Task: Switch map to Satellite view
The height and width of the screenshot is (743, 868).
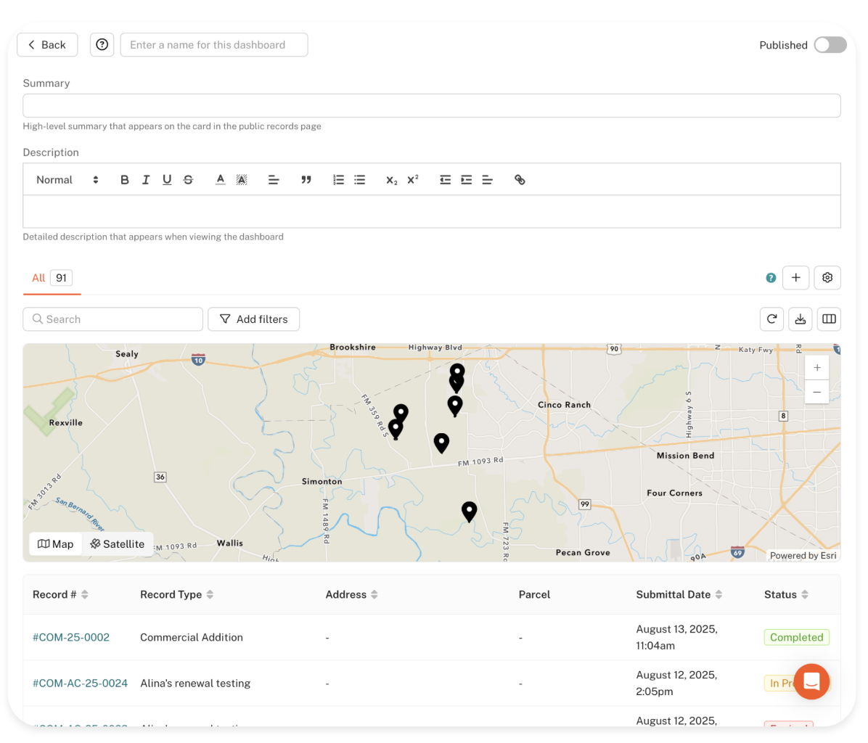Action: 118,544
